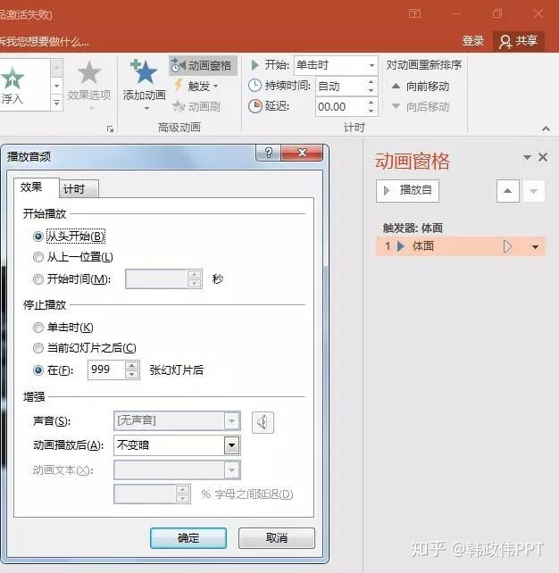Click the Add Animation star icon
The height and width of the screenshot is (573, 559).
pyautogui.click(x=144, y=71)
